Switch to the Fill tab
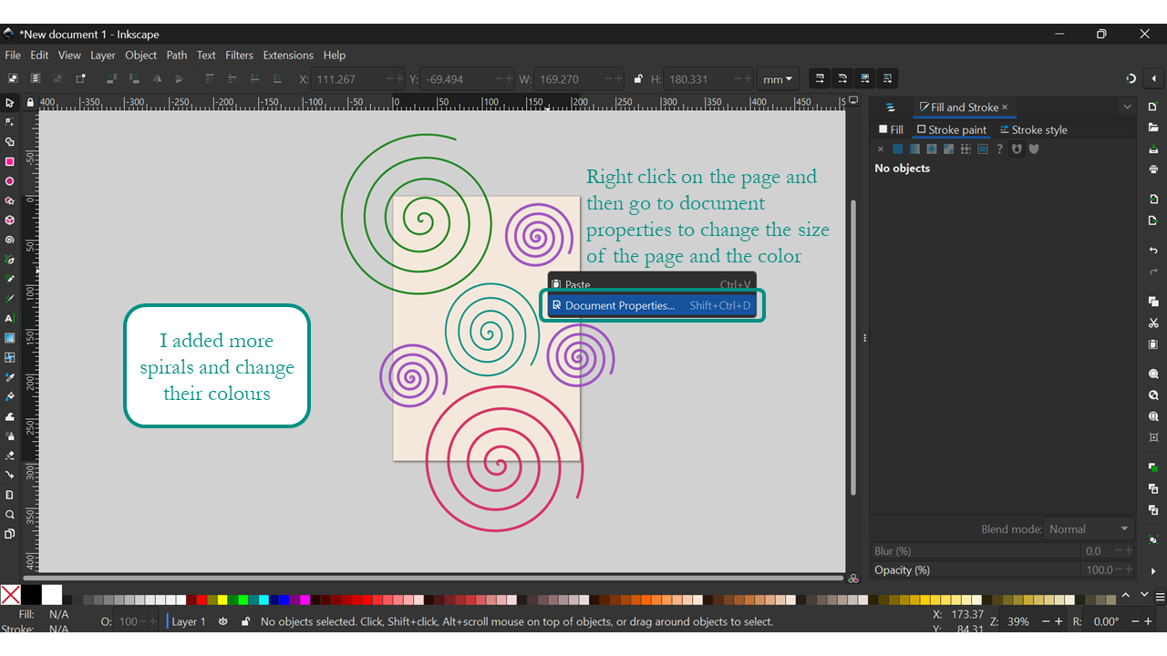 coord(891,130)
